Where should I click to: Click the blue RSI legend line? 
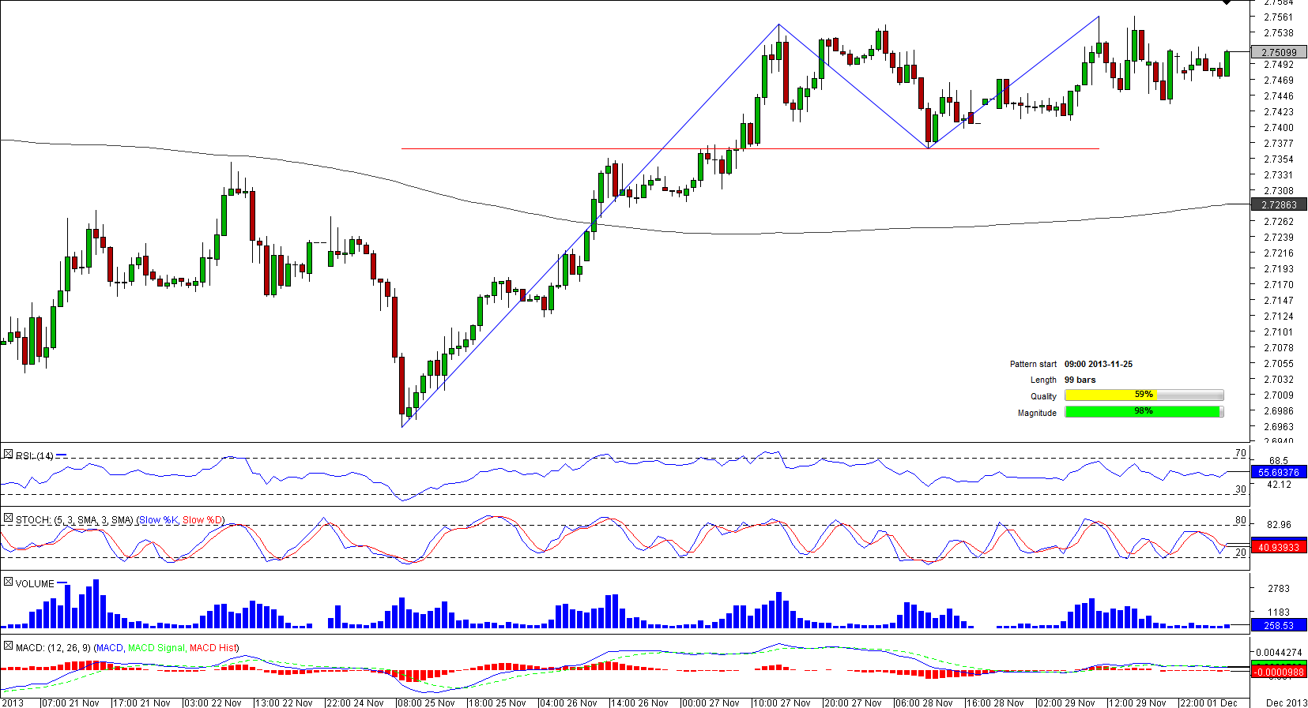pos(62,455)
